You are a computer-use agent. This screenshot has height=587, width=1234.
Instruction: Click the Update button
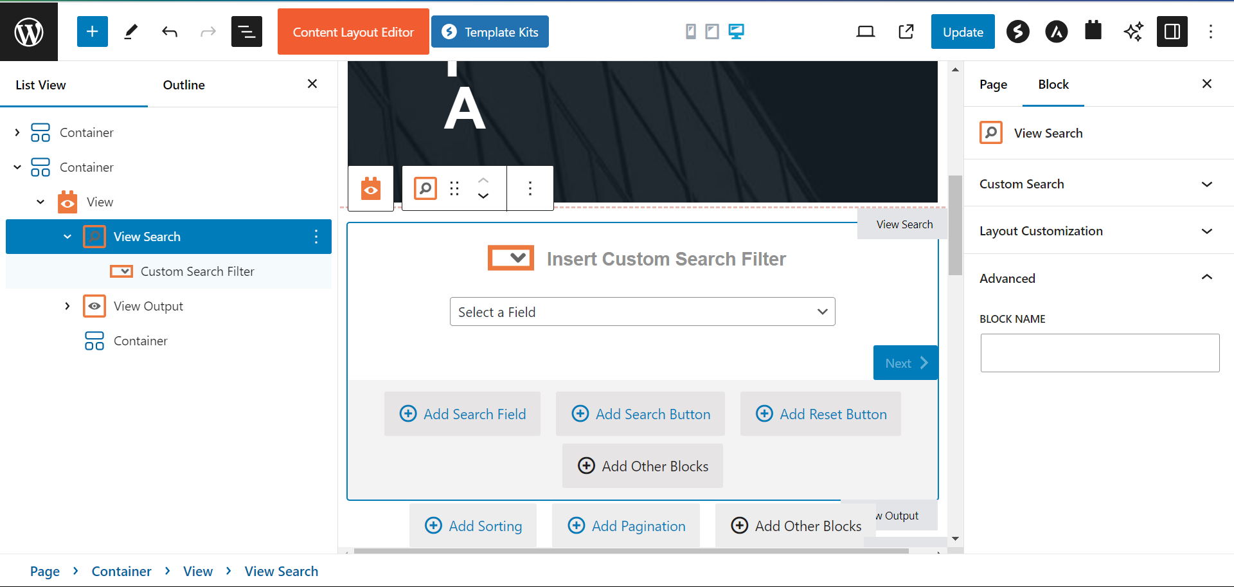tap(962, 32)
